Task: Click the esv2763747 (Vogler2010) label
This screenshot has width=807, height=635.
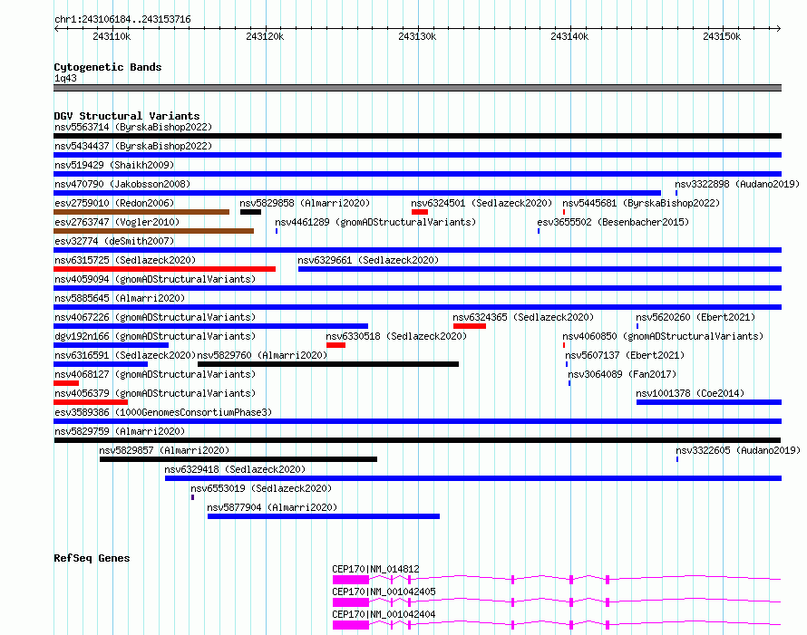Action: (117, 222)
